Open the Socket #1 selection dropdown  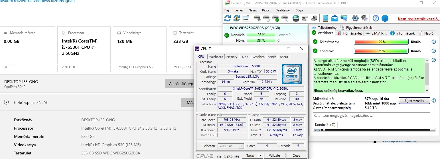tap(231, 146)
